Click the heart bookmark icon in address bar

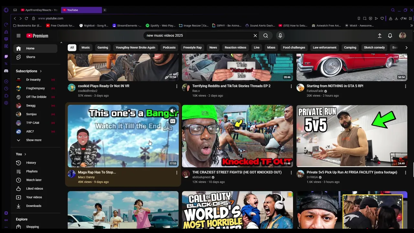click(382, 18)
